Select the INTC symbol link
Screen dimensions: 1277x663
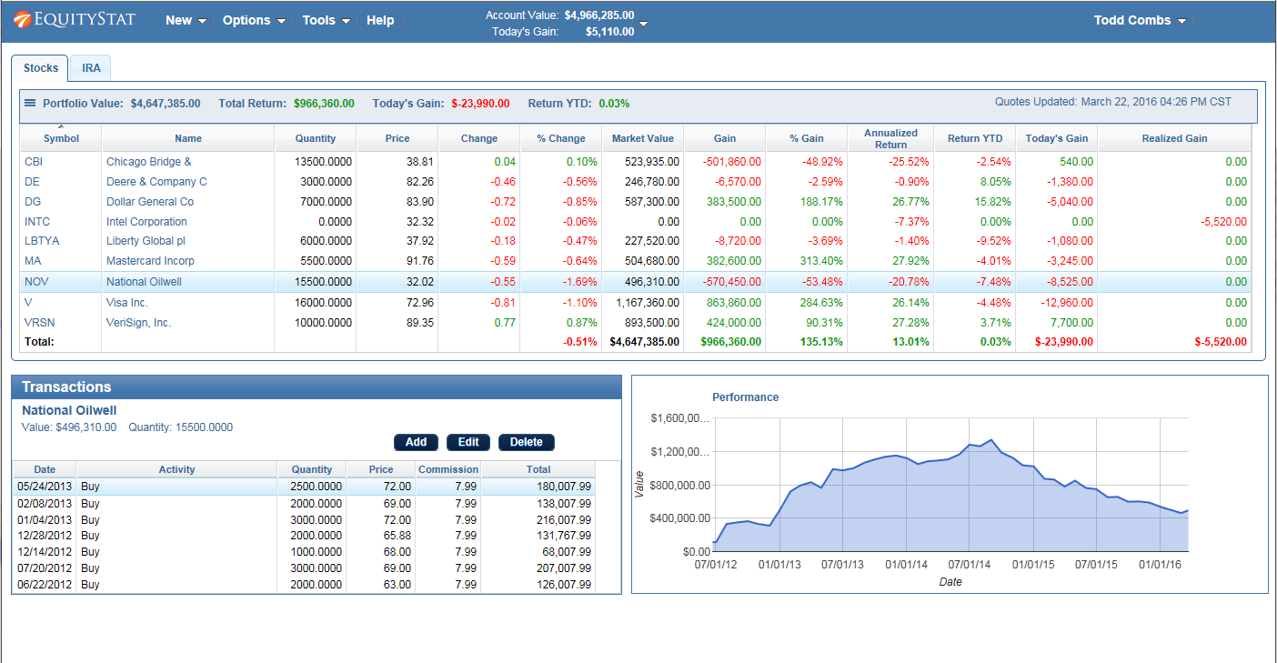tap(37, 222)
